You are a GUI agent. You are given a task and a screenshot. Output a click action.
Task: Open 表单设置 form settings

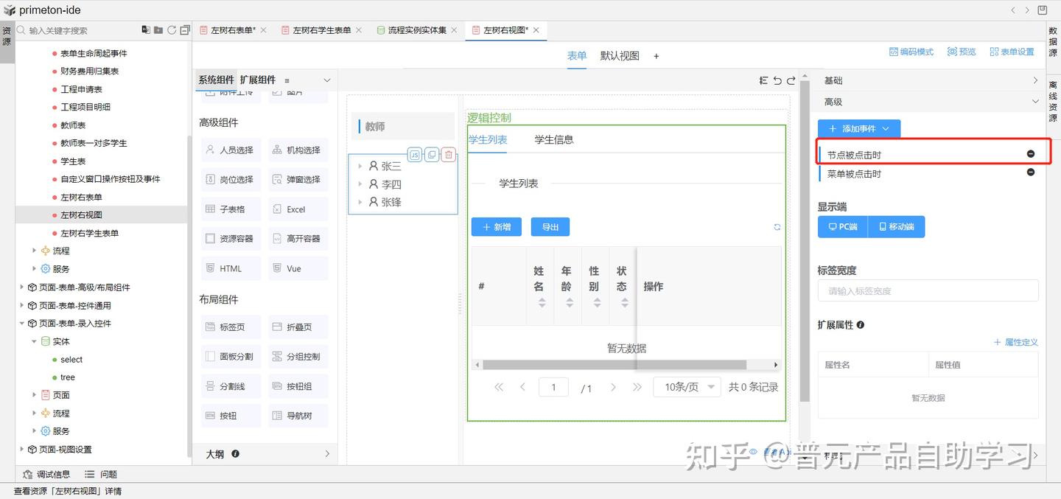(1011, 52)
